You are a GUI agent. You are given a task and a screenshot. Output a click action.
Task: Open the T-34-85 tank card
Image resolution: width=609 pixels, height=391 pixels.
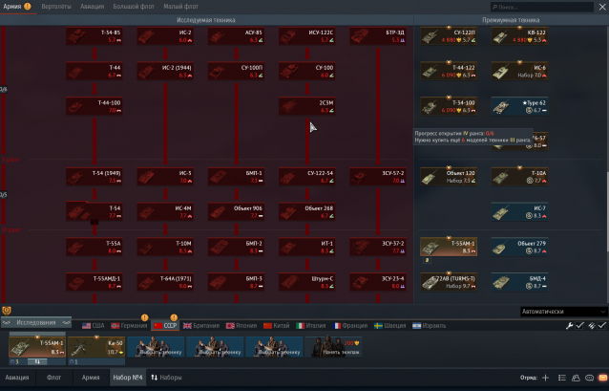(94, 35)
